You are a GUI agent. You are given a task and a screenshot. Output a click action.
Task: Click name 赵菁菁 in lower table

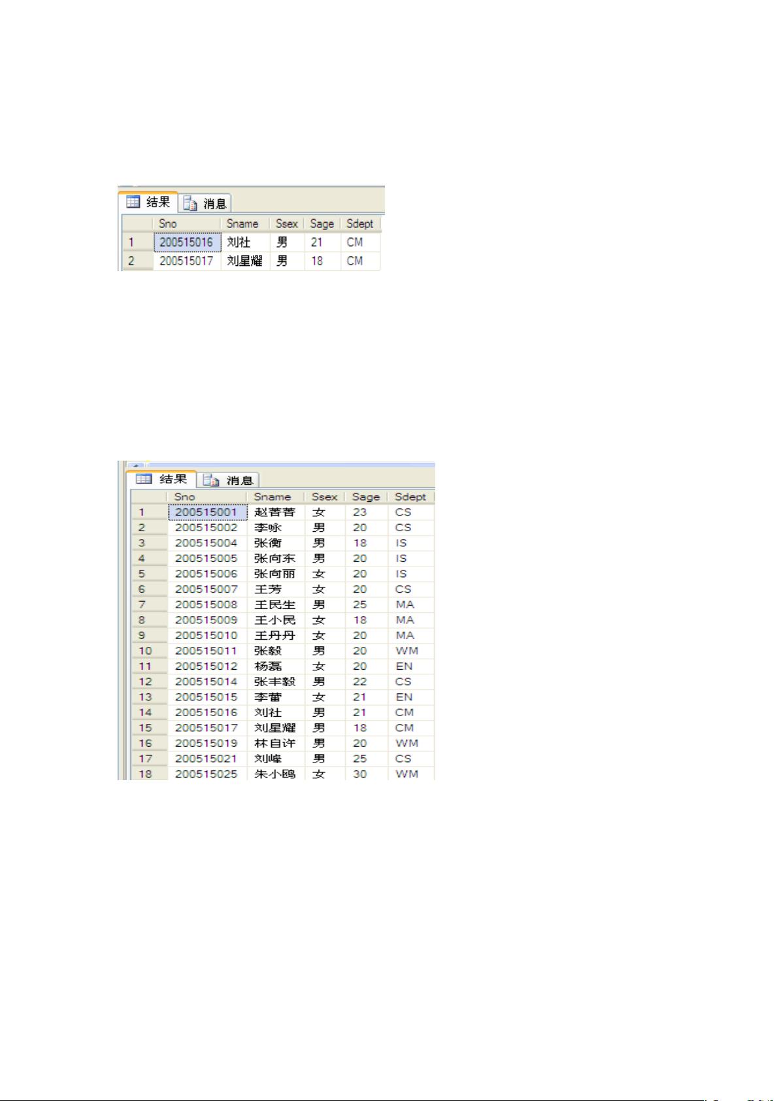click(x=275, y=512)
